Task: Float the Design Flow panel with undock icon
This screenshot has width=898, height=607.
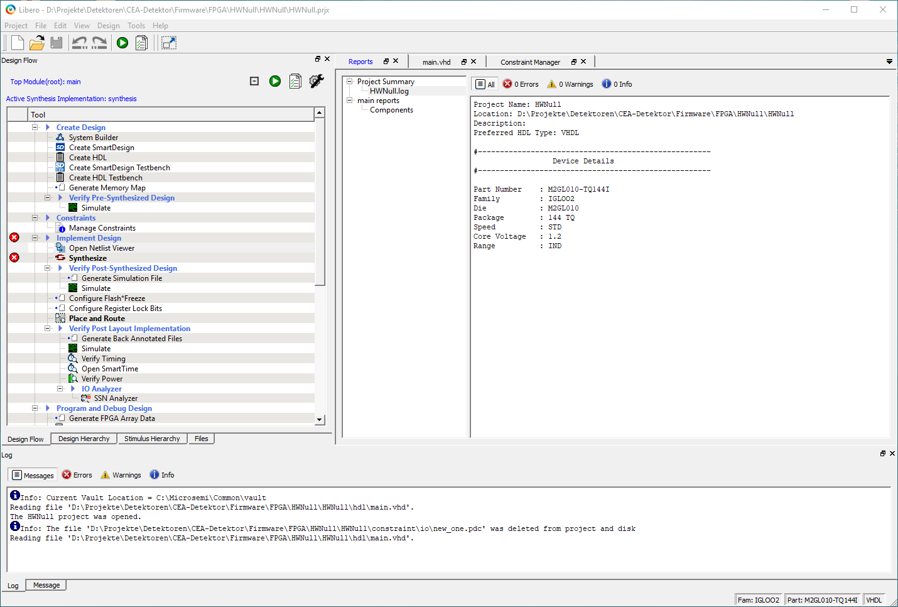Action: coord(318,59)
